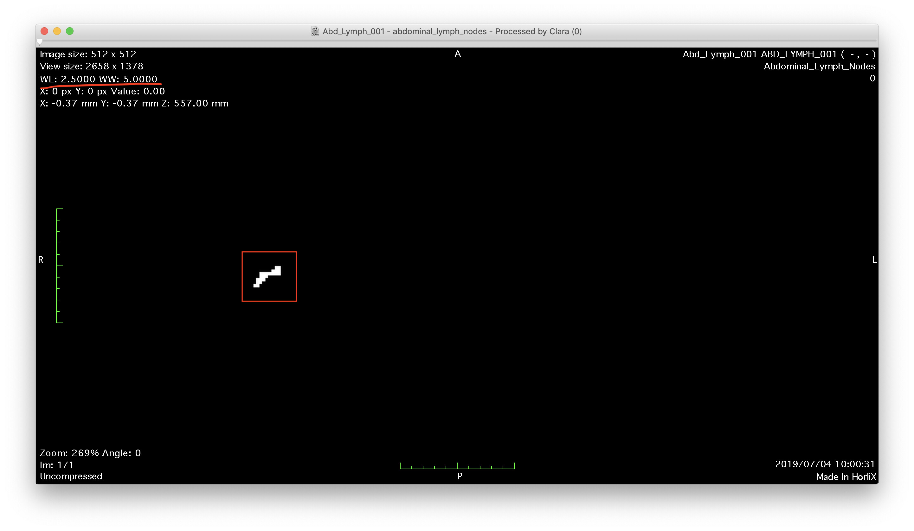The width and height of the screenshot is (914, 531).
Task: Click the 'View size: 2658 x 1378' annotation
Action: coord(91,67)
